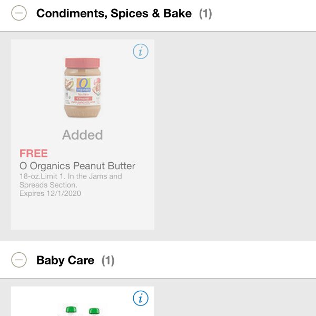Tap the peanut butter jar image
The height and width of the screenshot is (316, 316).
pyautogui.click(x=82, y=88)
